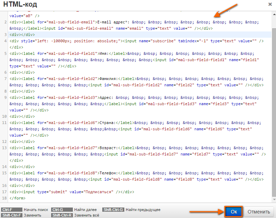
Task: Click the 'Найти предыдущее' hint label
Action: 143,210
